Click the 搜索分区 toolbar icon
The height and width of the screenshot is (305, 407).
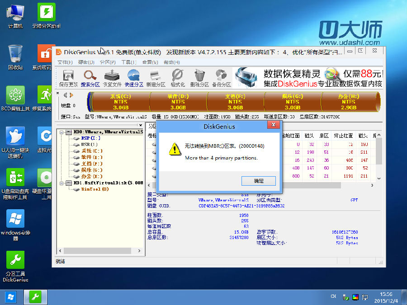(x=90, y=78)
